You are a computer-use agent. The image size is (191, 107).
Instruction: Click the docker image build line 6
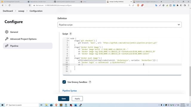(x=103, y=49)
